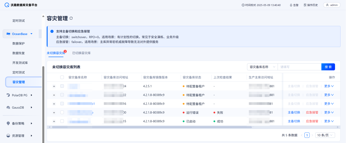
Task: Expand the 已启动 row details
Action: point(54,121)
